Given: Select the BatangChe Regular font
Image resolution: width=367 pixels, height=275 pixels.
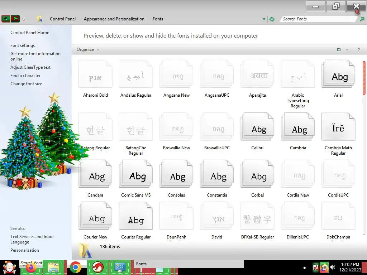Looking at the screenshot, I should tap(136, 126).
